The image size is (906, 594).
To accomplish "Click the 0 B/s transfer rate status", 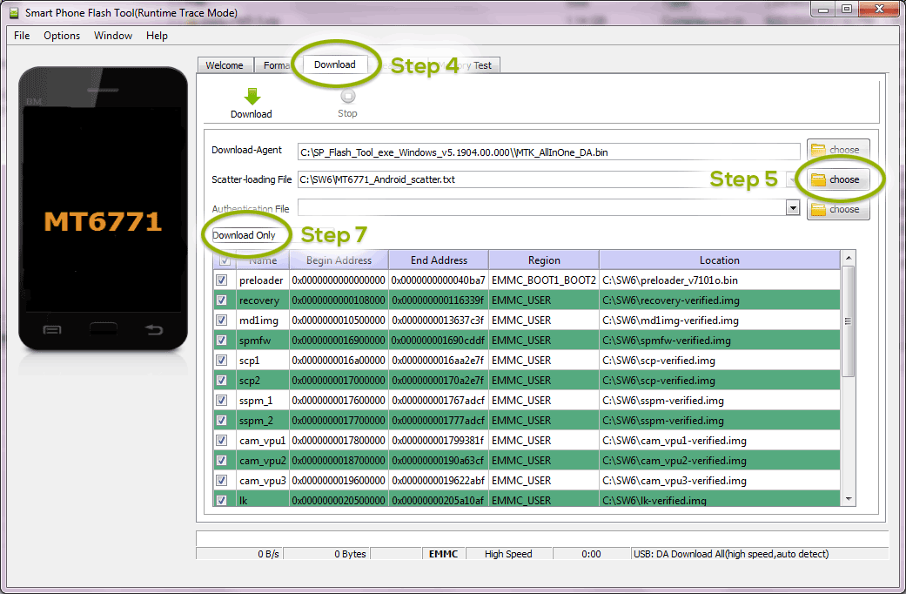I will click(239, 554).
